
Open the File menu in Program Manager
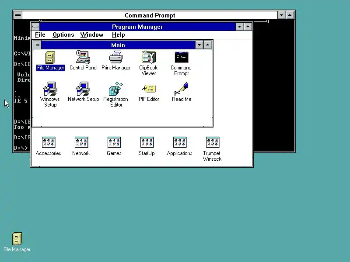click(40, 35)
